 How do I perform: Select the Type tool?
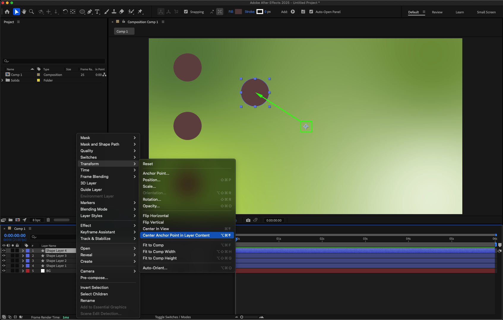[97, 12]
